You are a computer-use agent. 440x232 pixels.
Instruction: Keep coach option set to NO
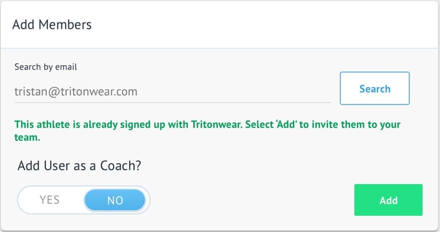114,200
